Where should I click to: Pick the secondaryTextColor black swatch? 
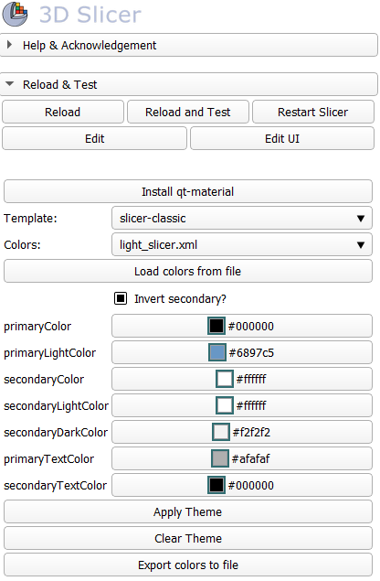[216, 485]
